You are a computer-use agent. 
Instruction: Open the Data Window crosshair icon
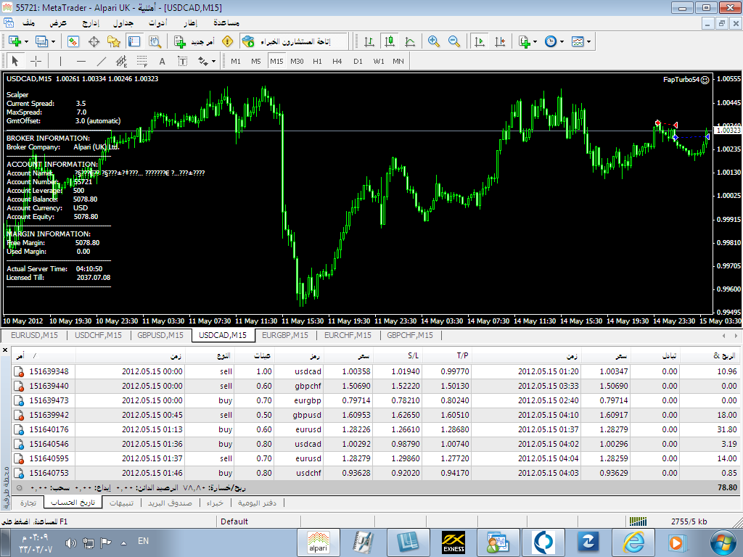pyautogui.click(x=94, y=41)
